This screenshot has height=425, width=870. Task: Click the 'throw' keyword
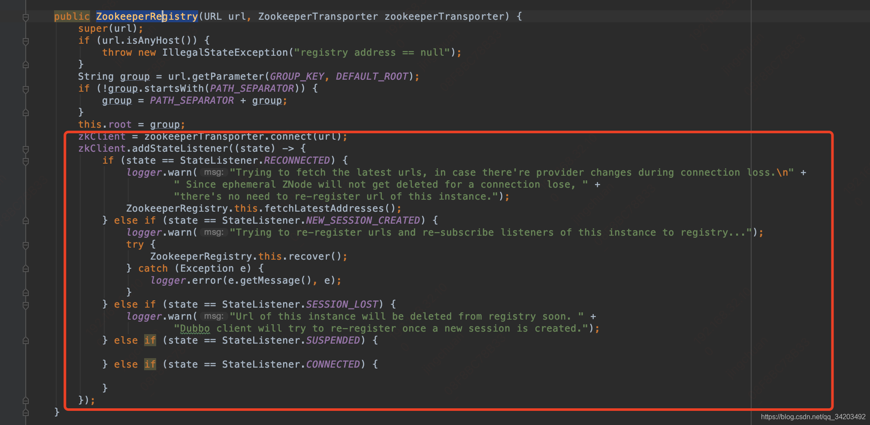[117, 52]
